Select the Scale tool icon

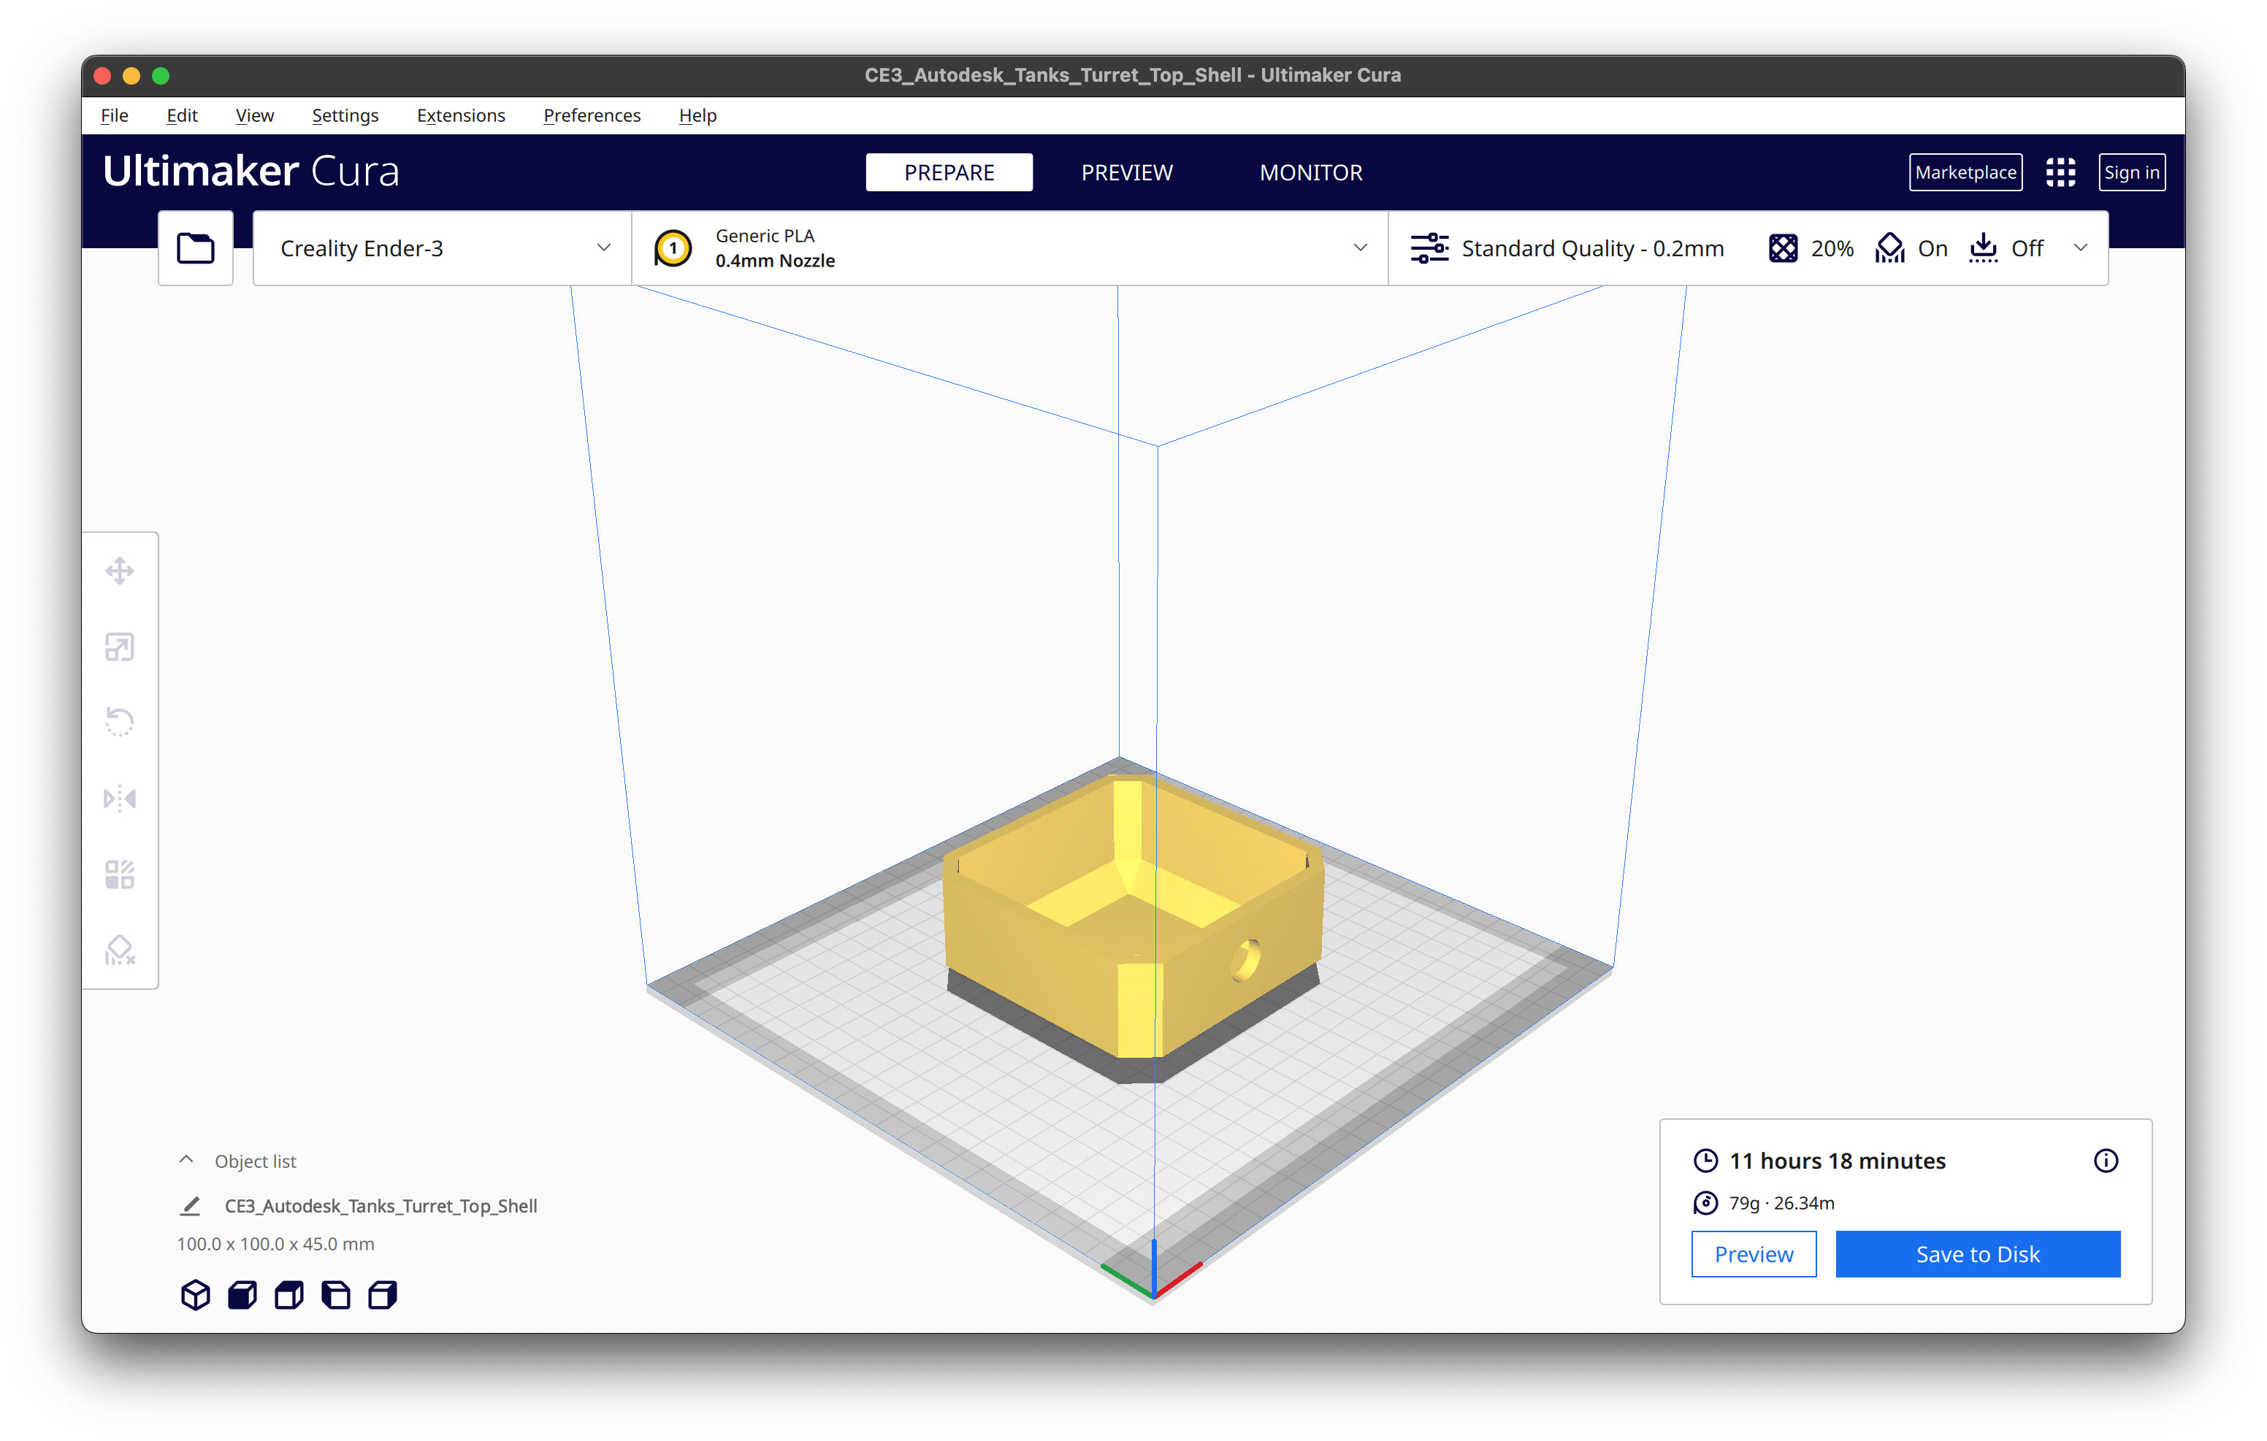[120, 647]
